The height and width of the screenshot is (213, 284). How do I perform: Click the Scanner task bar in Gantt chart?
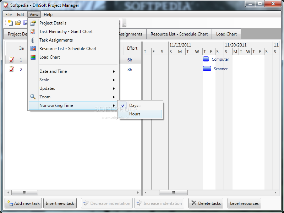[207, 69]
